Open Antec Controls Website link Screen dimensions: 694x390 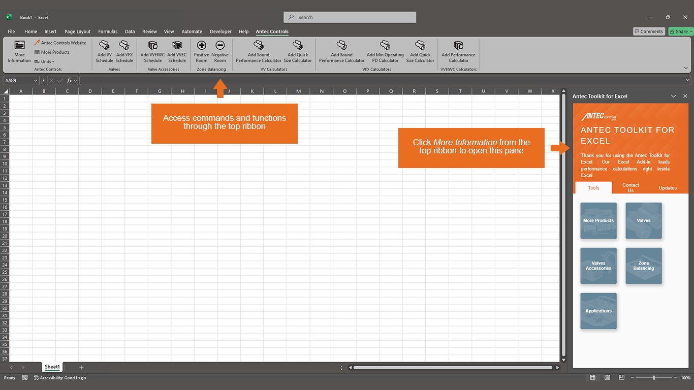click(60, 43)
